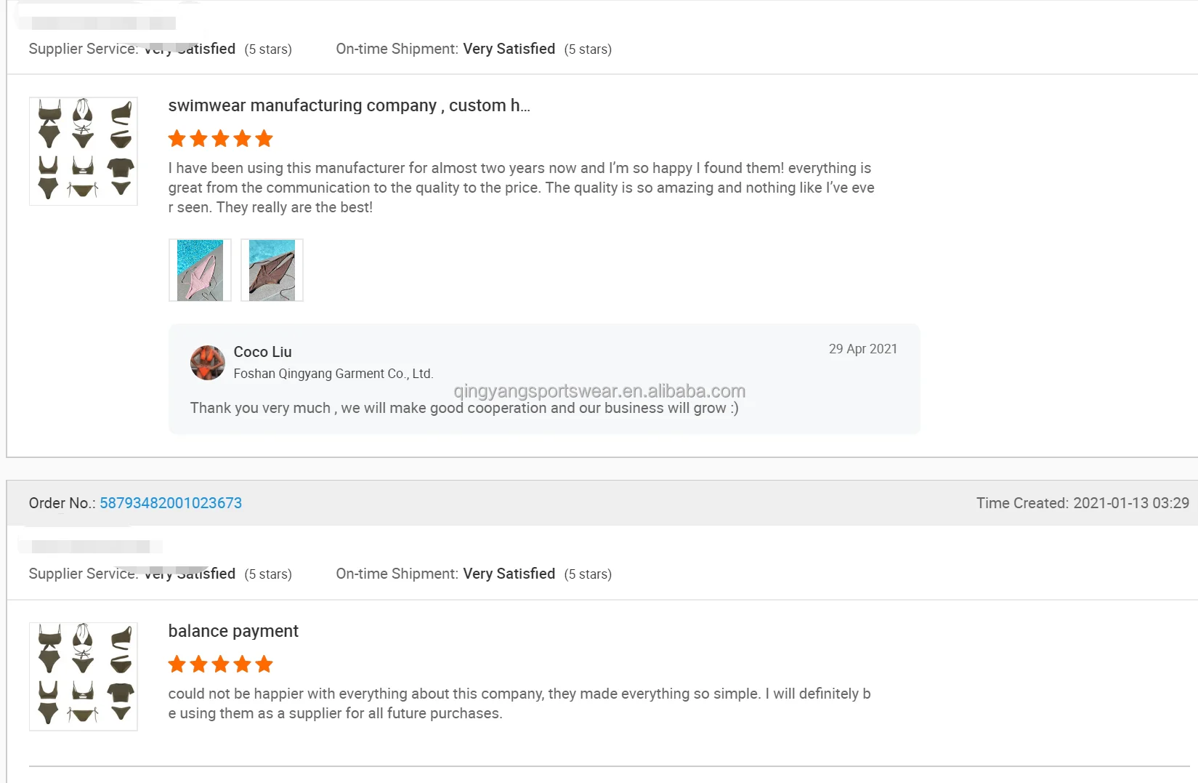Click On-time Shipment rating below the order number
This screenshot has width=1198, height=783.
click(474, 574)
